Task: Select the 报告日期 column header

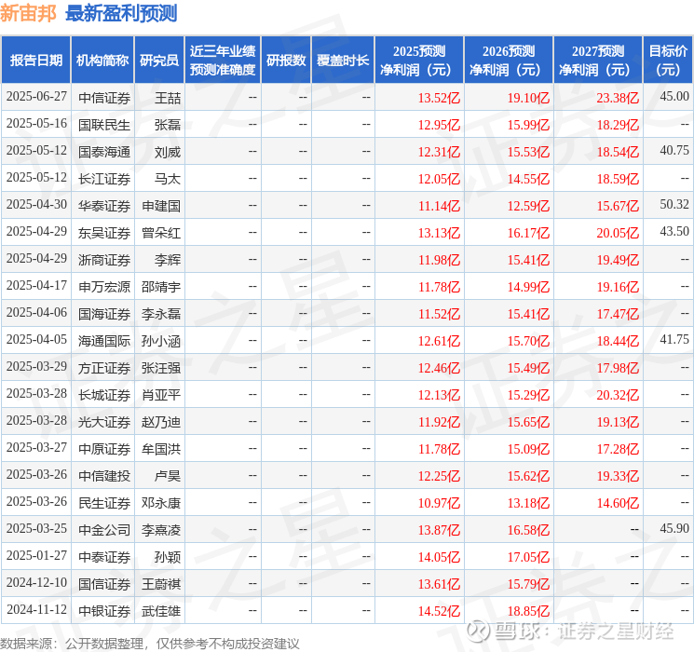Action: [x=35, y=61]
